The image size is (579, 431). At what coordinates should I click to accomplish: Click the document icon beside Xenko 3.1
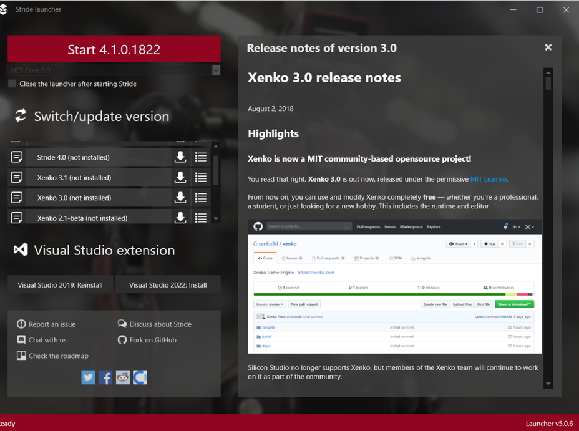tap(17, 178)
